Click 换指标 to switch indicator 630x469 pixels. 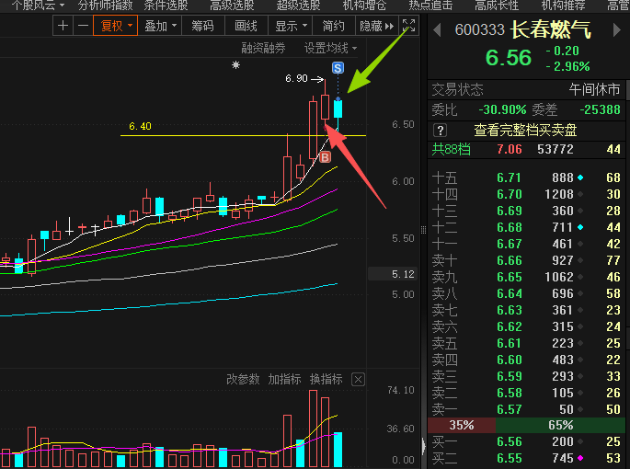pyautogui.click(x=326, y=380)
